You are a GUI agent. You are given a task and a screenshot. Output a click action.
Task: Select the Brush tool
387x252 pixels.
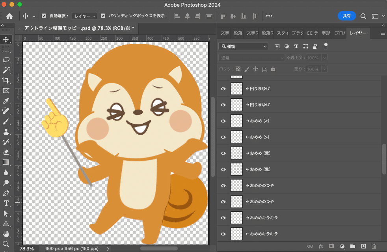tap(6, 121)
